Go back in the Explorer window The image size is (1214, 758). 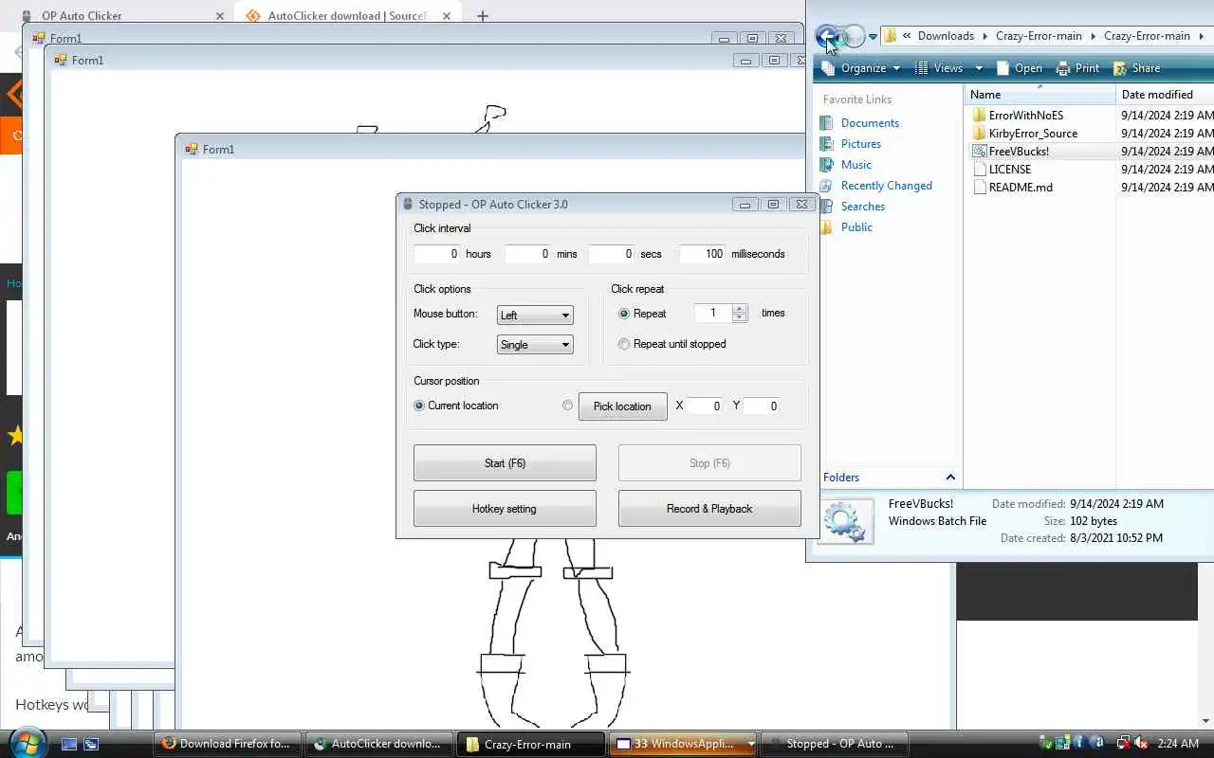pos(826,36)
